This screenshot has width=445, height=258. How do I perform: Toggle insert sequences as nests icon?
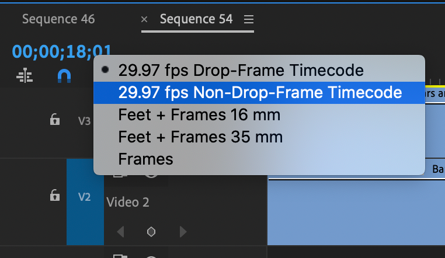coord(25,76)
